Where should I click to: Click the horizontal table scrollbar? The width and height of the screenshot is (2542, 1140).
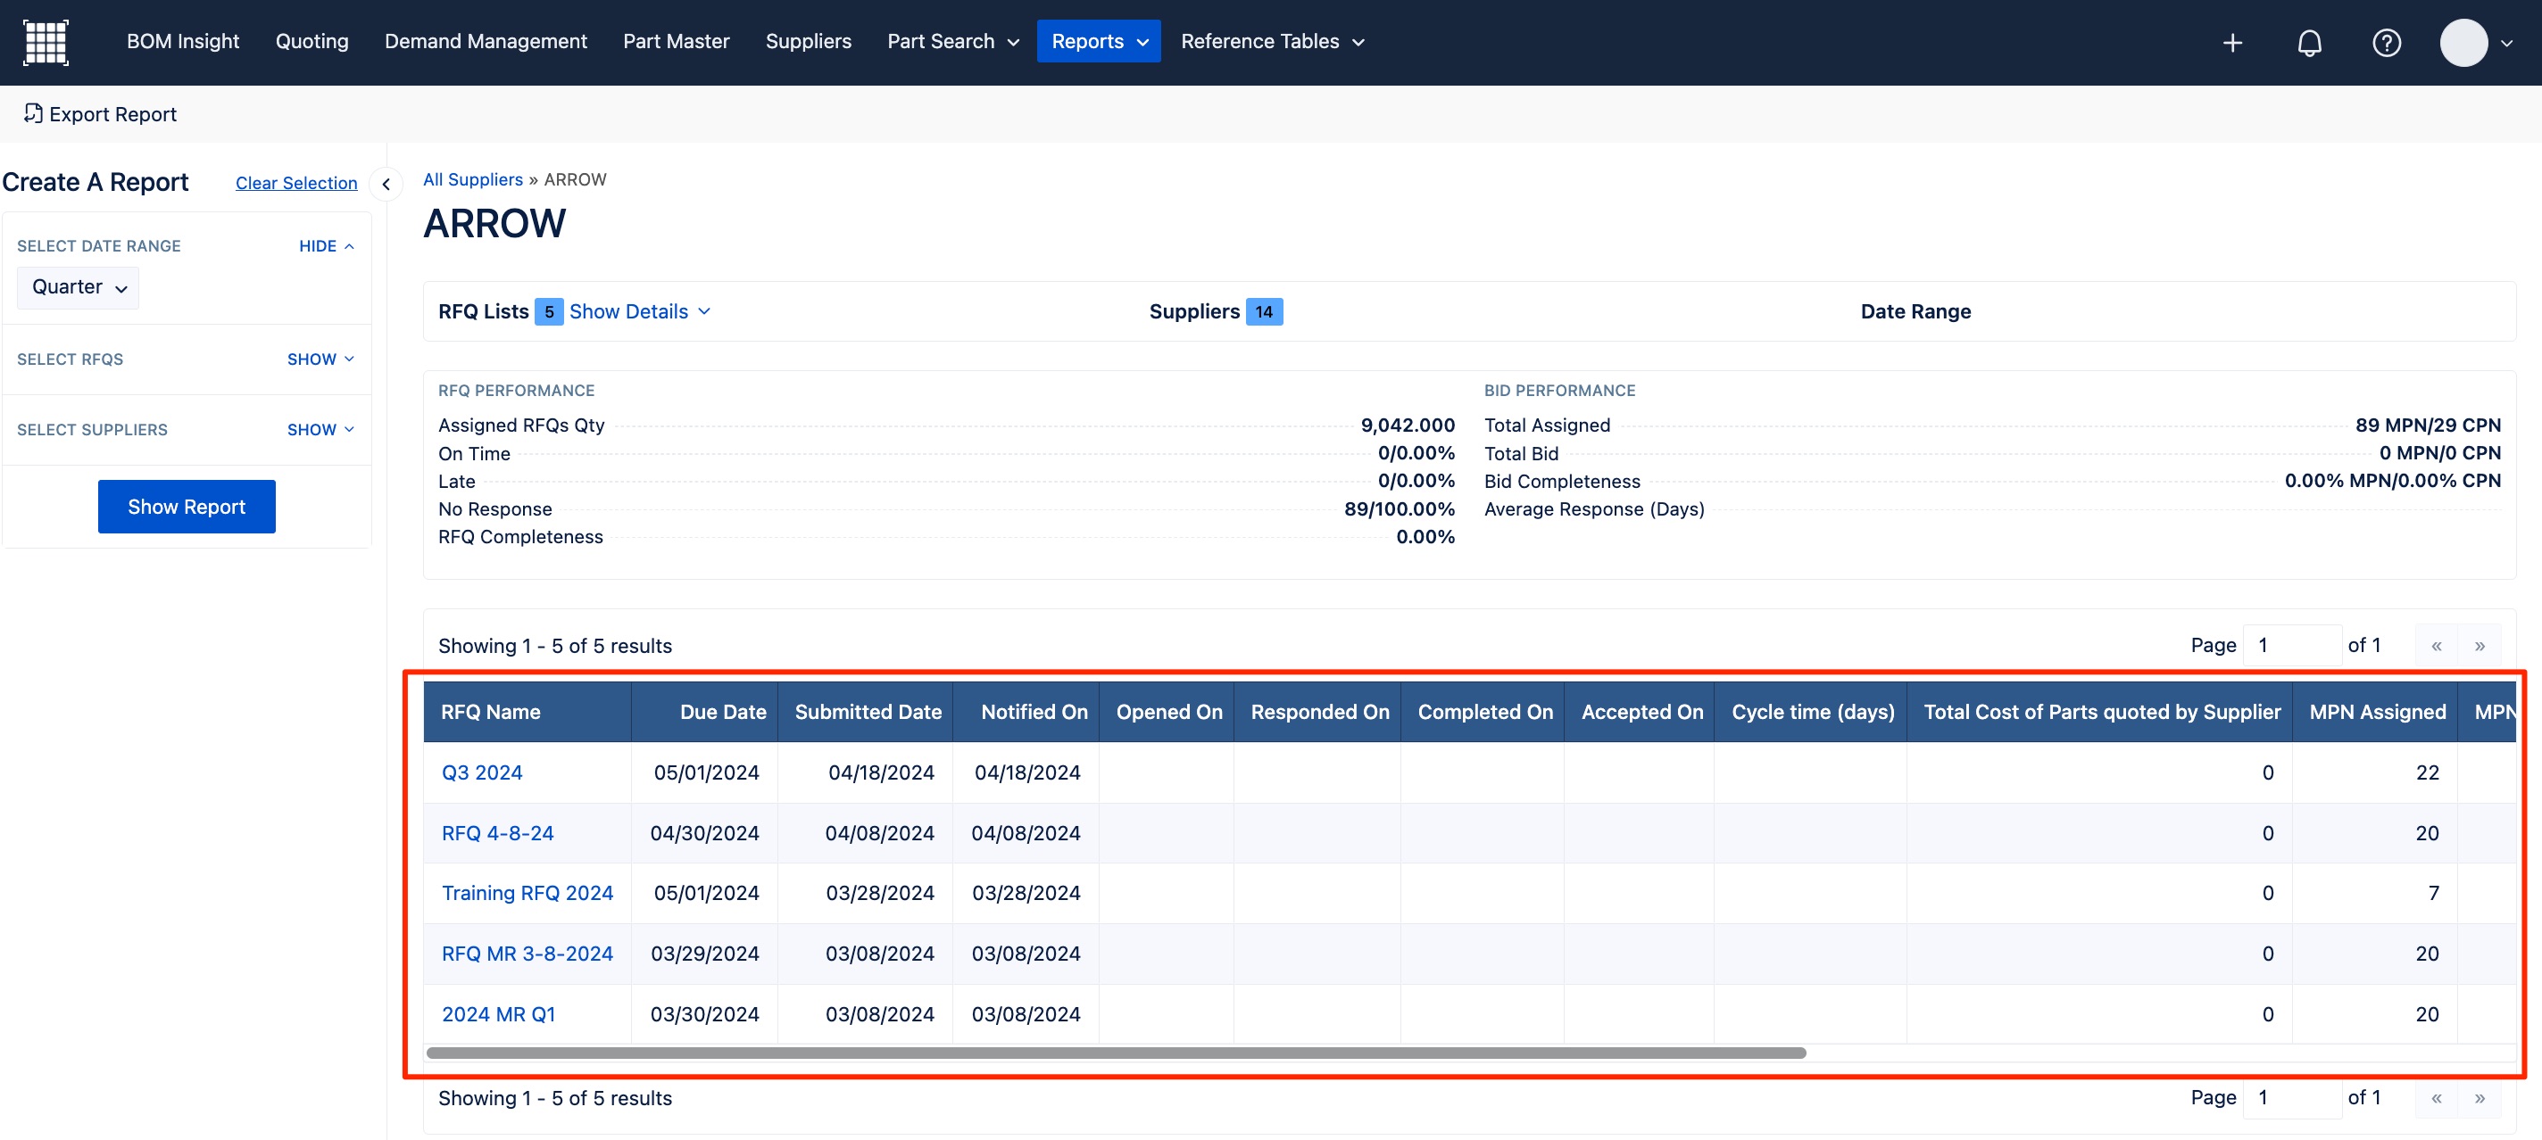(x=1116, y=1053)
